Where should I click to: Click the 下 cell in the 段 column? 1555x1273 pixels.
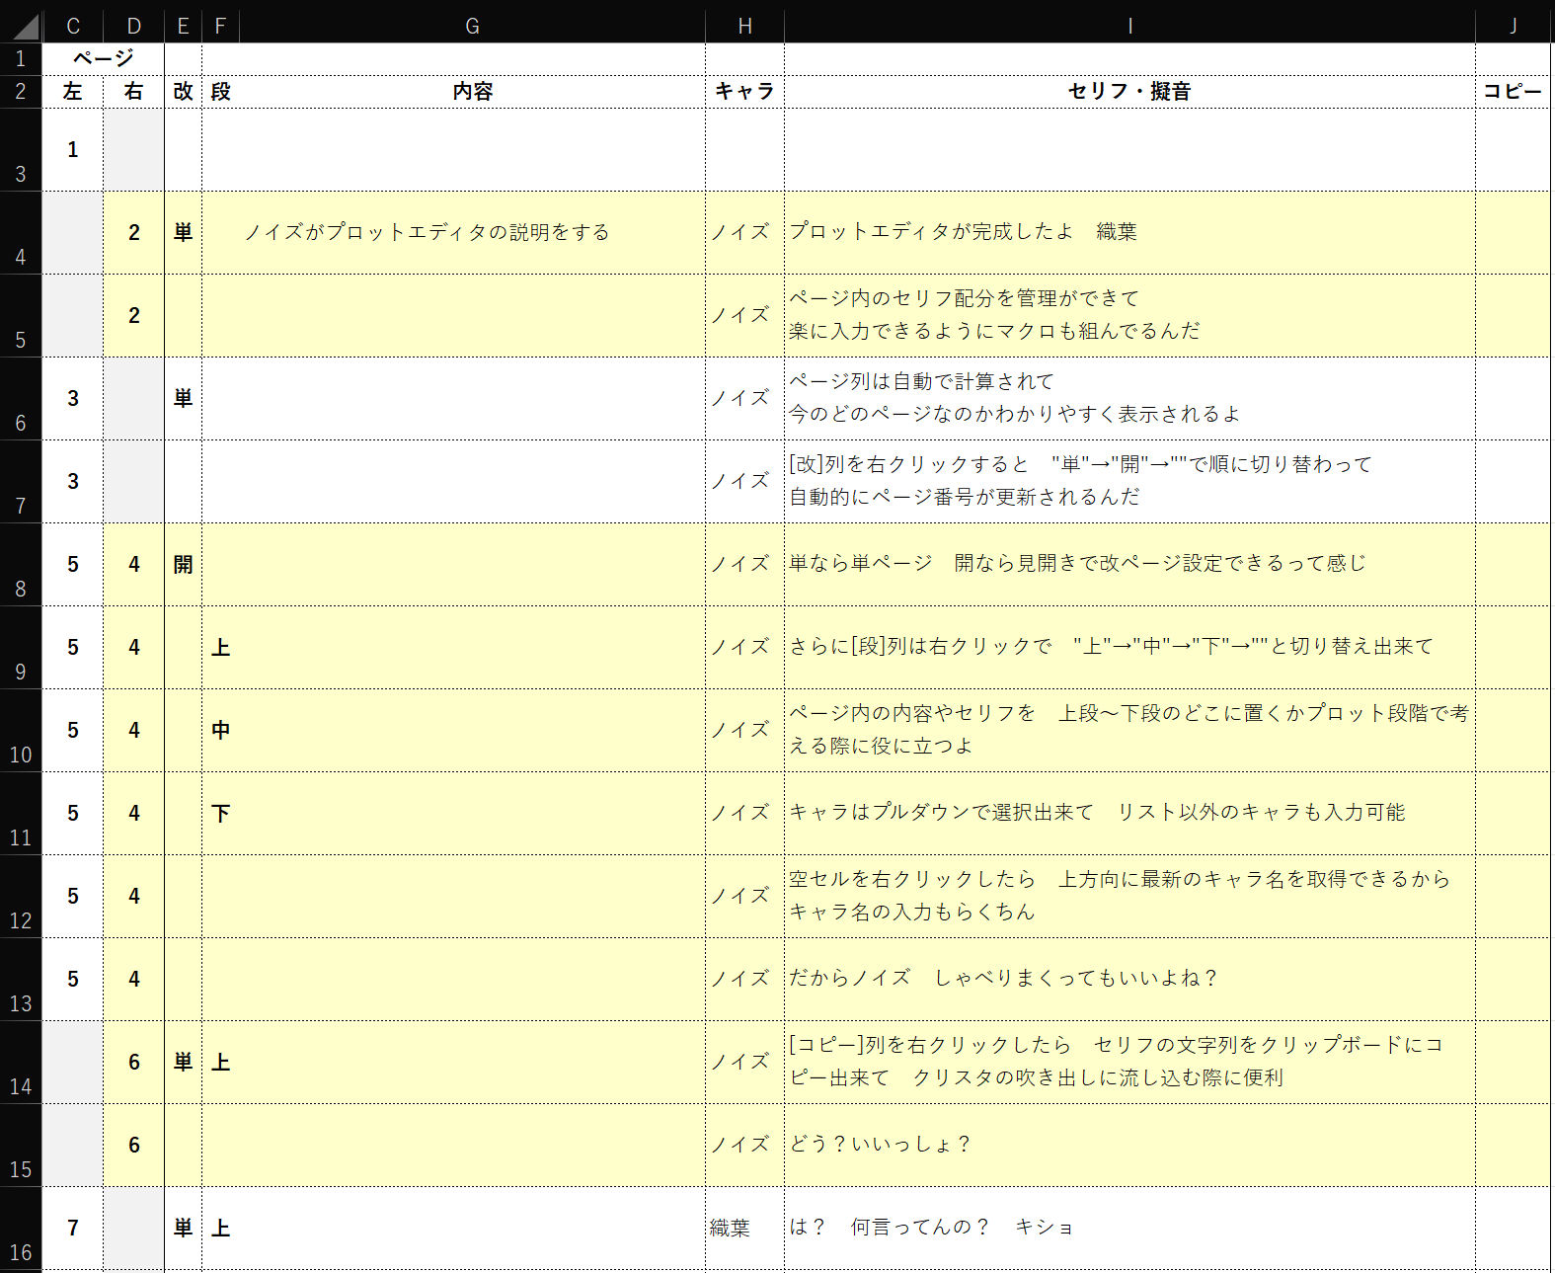tap(220, 814)
